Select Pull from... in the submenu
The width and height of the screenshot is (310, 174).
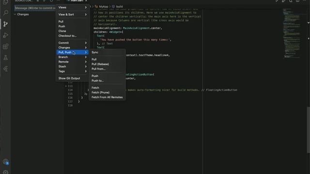[x=107, y=69]
